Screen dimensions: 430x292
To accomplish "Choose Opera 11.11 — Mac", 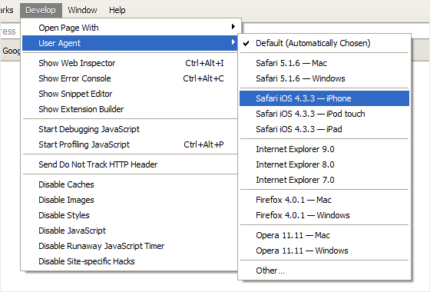I will coord(324,235).
